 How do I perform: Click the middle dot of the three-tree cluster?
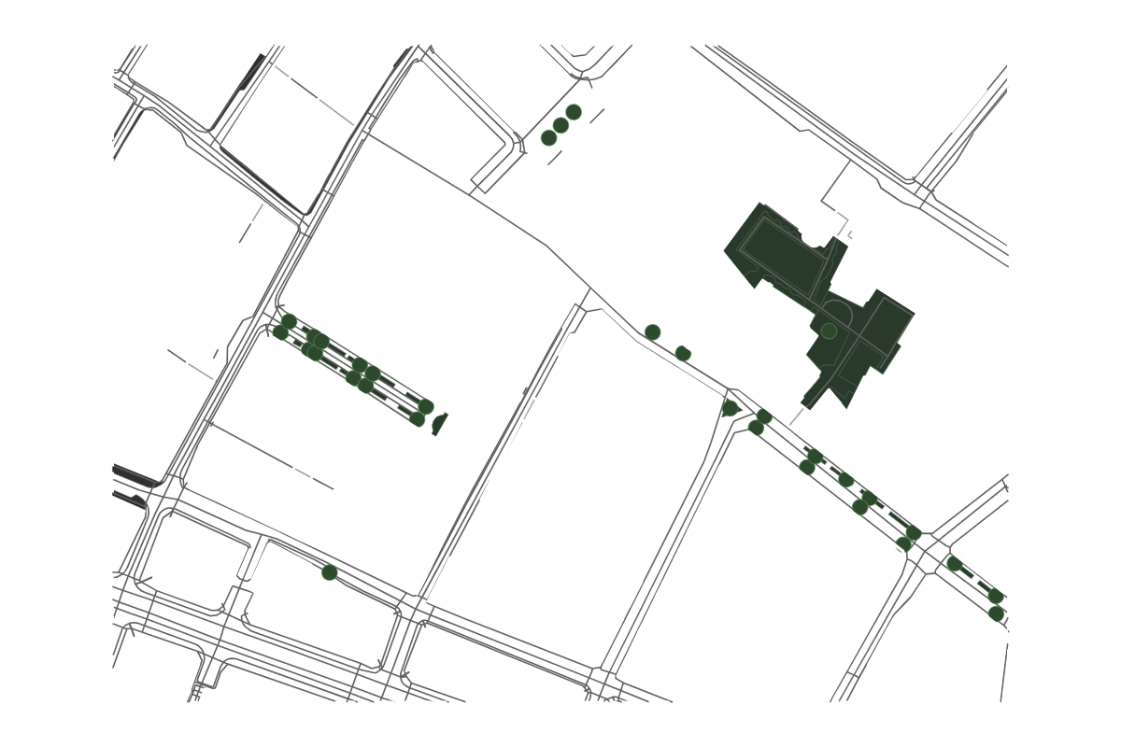tap(560, 125)
